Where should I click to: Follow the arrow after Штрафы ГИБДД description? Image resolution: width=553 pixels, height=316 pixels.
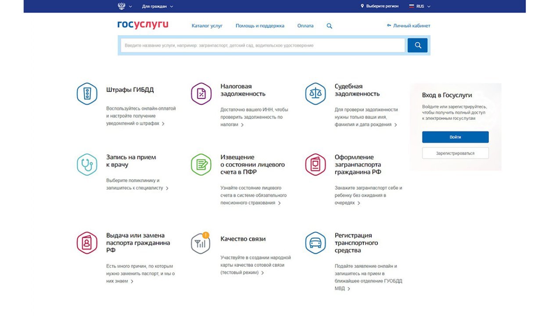pyautogui.click(x=163, y=124)
